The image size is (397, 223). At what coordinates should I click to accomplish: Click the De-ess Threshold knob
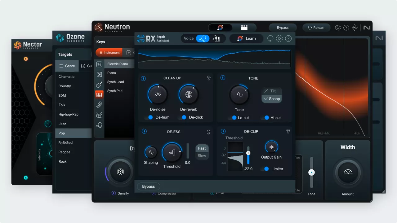[172, 152]
